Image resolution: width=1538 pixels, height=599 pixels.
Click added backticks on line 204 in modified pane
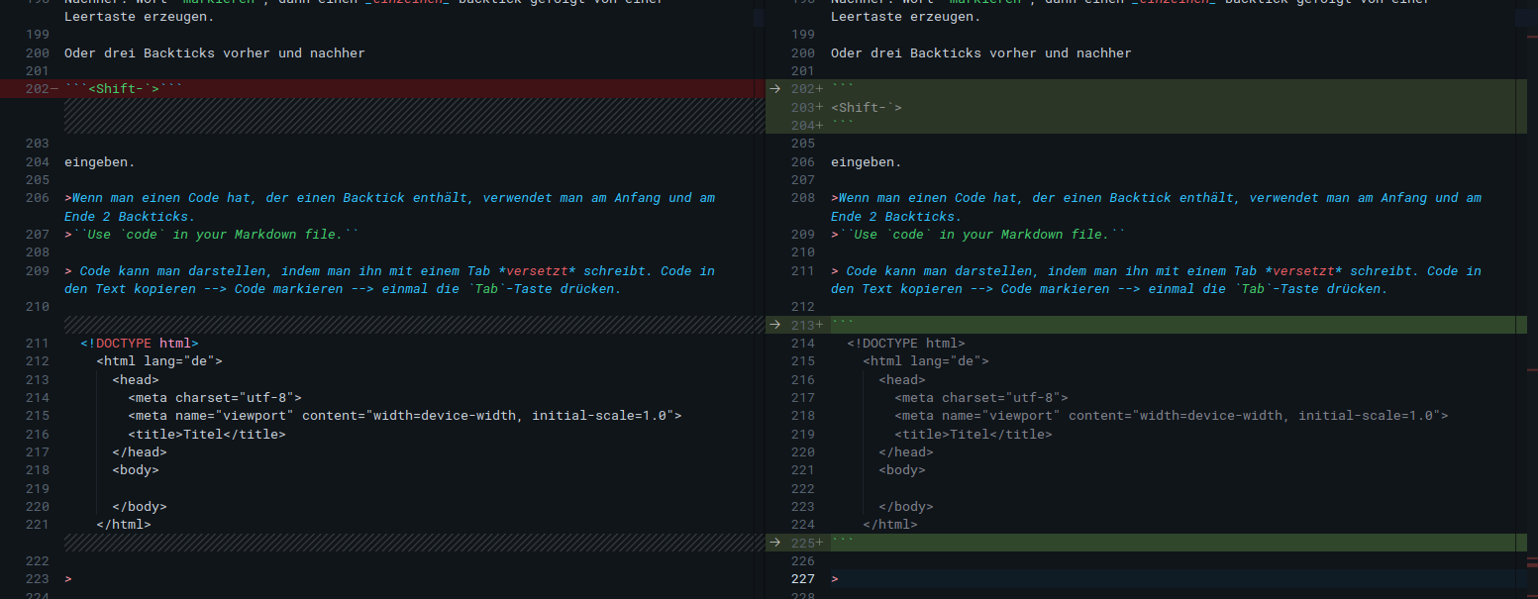[x=843, y=125]
